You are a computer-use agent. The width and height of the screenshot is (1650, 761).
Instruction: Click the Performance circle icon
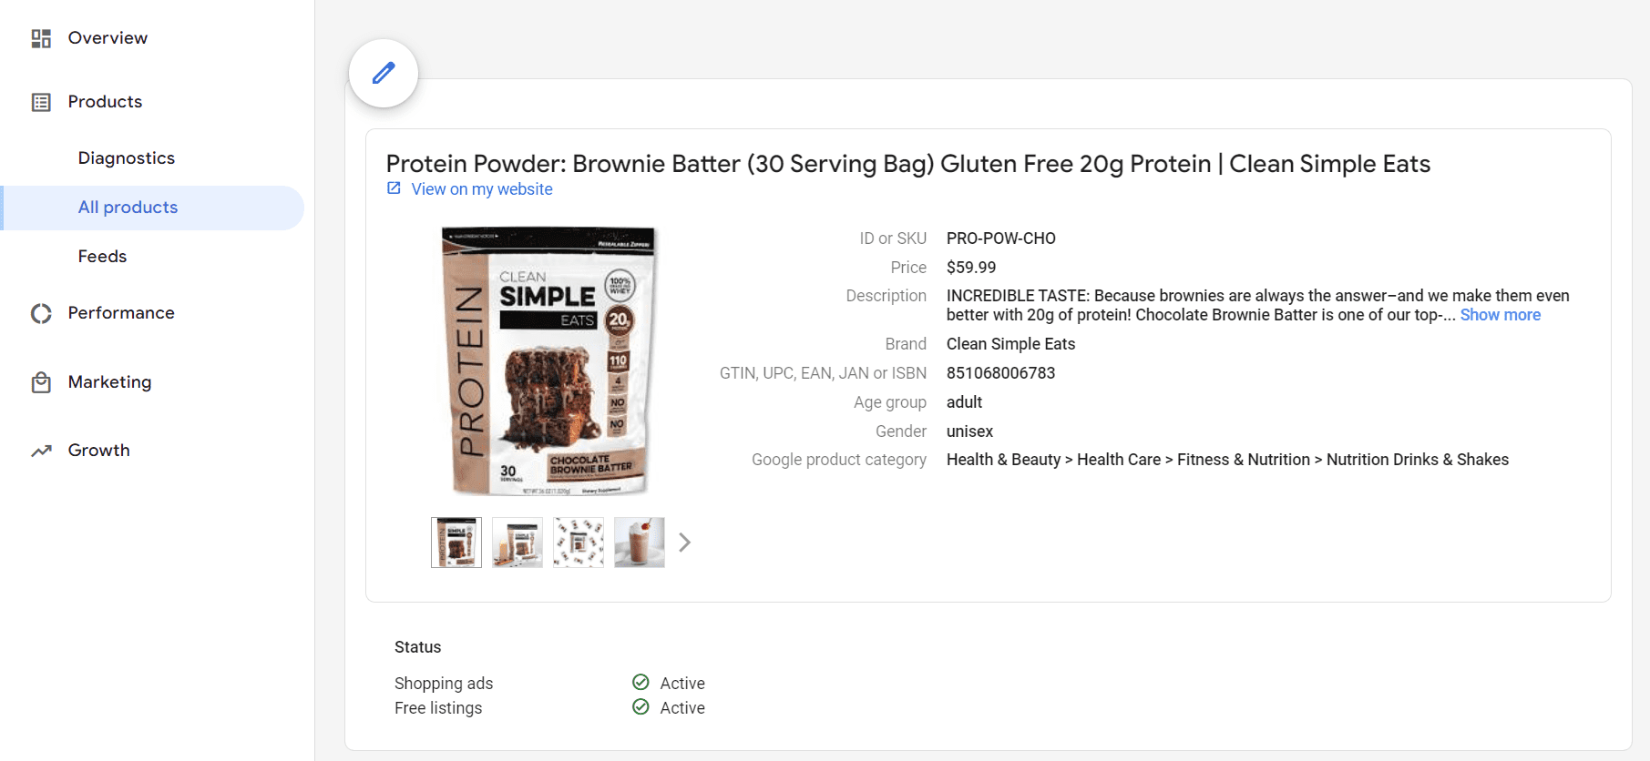click(41, 313)
